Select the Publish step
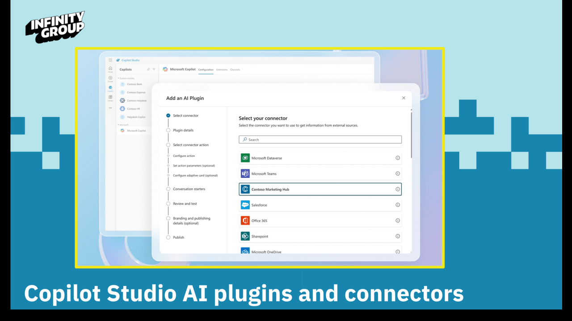 (x=175, y=237)
